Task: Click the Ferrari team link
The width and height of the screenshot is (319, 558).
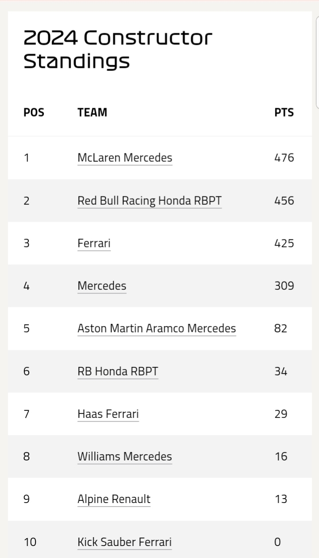Action: pyautogui.click(x=94, y=243)
